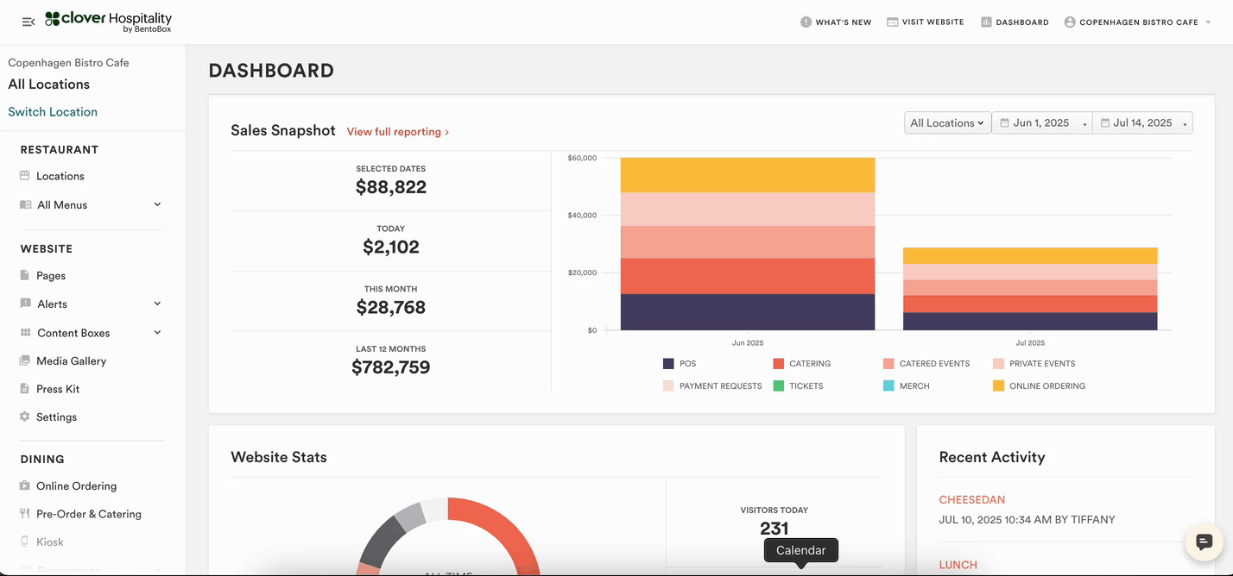
Task: Click the Kiosk device icon
Action: [24, 542]
